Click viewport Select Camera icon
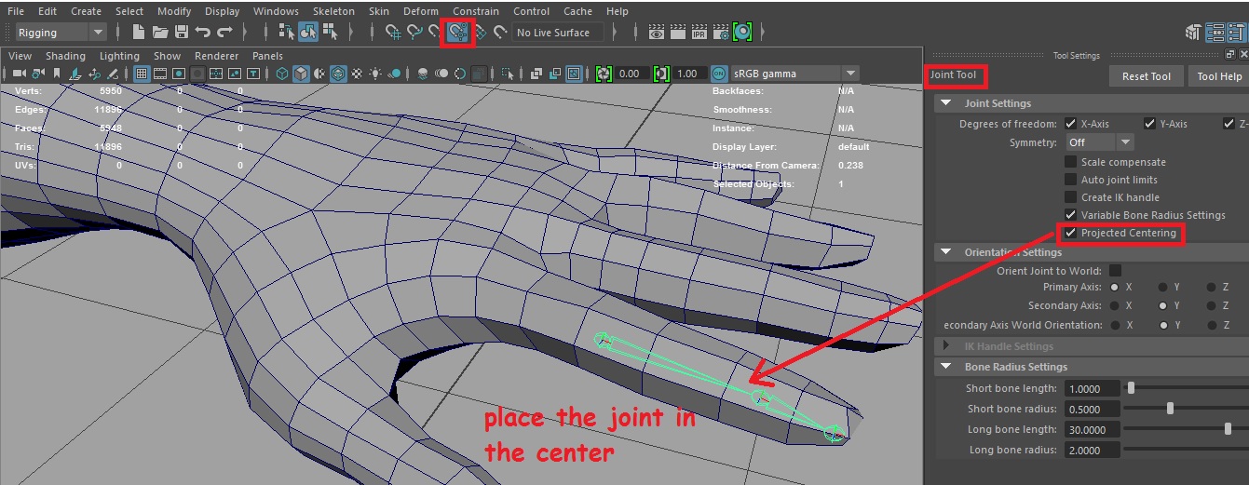This screenshot has height=485, width=1249. 19,74
